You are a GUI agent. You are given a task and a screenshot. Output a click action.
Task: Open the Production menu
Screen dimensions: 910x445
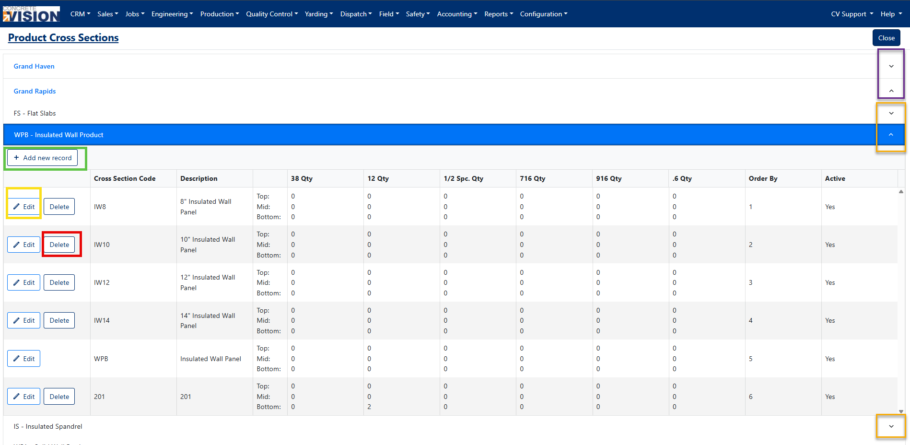click(x=220, y=14)
